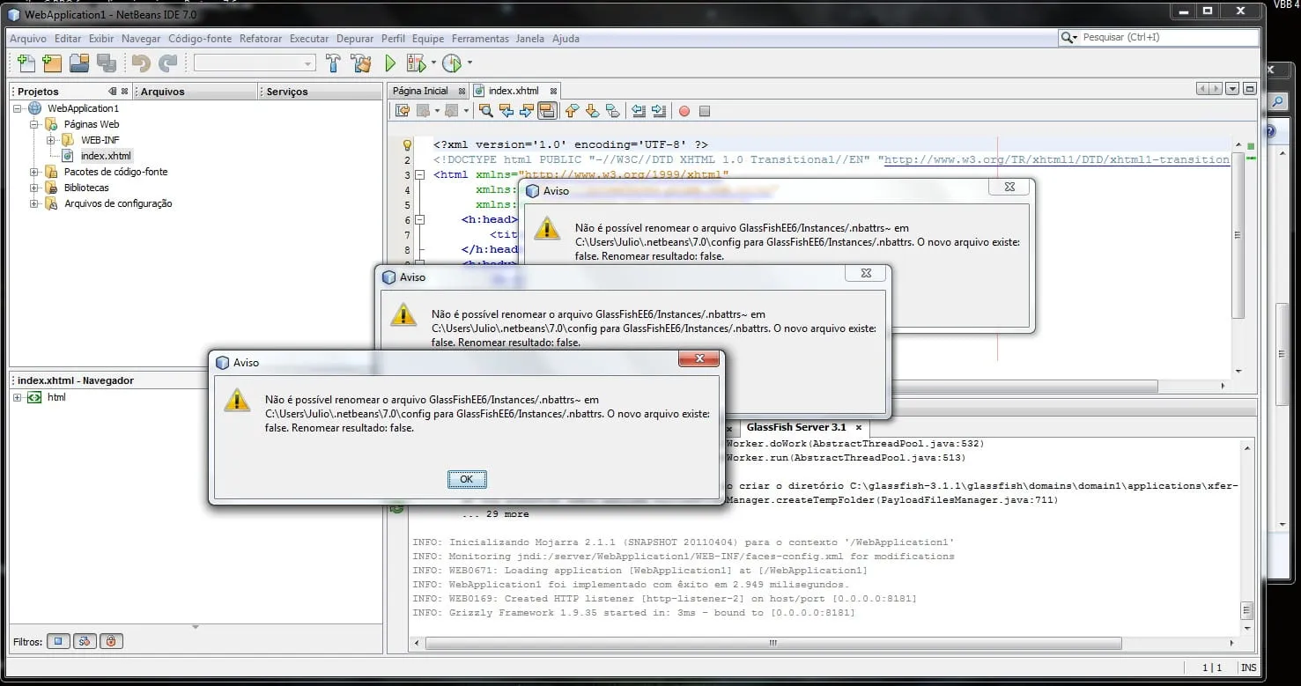The height and width of the screenshot is (686, 1301).
Task: Close the front Aviso dialog with the red X
Action: (699, 359)
